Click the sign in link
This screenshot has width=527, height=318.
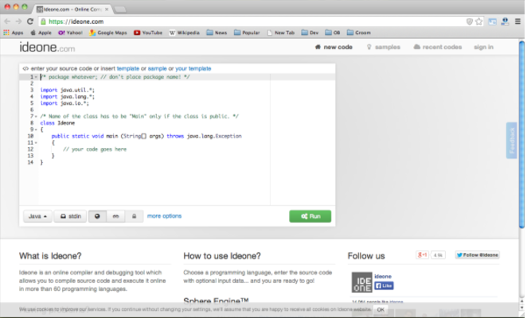484,47
